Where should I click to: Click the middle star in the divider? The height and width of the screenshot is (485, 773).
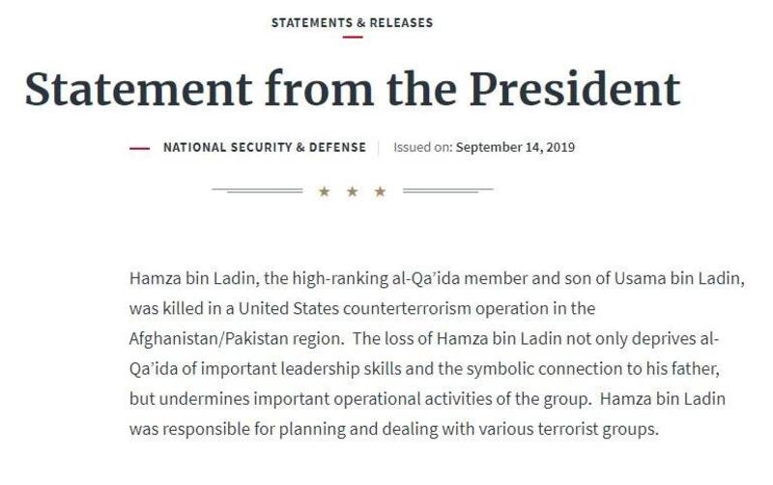pyautogui.click(x=352, y=191)
